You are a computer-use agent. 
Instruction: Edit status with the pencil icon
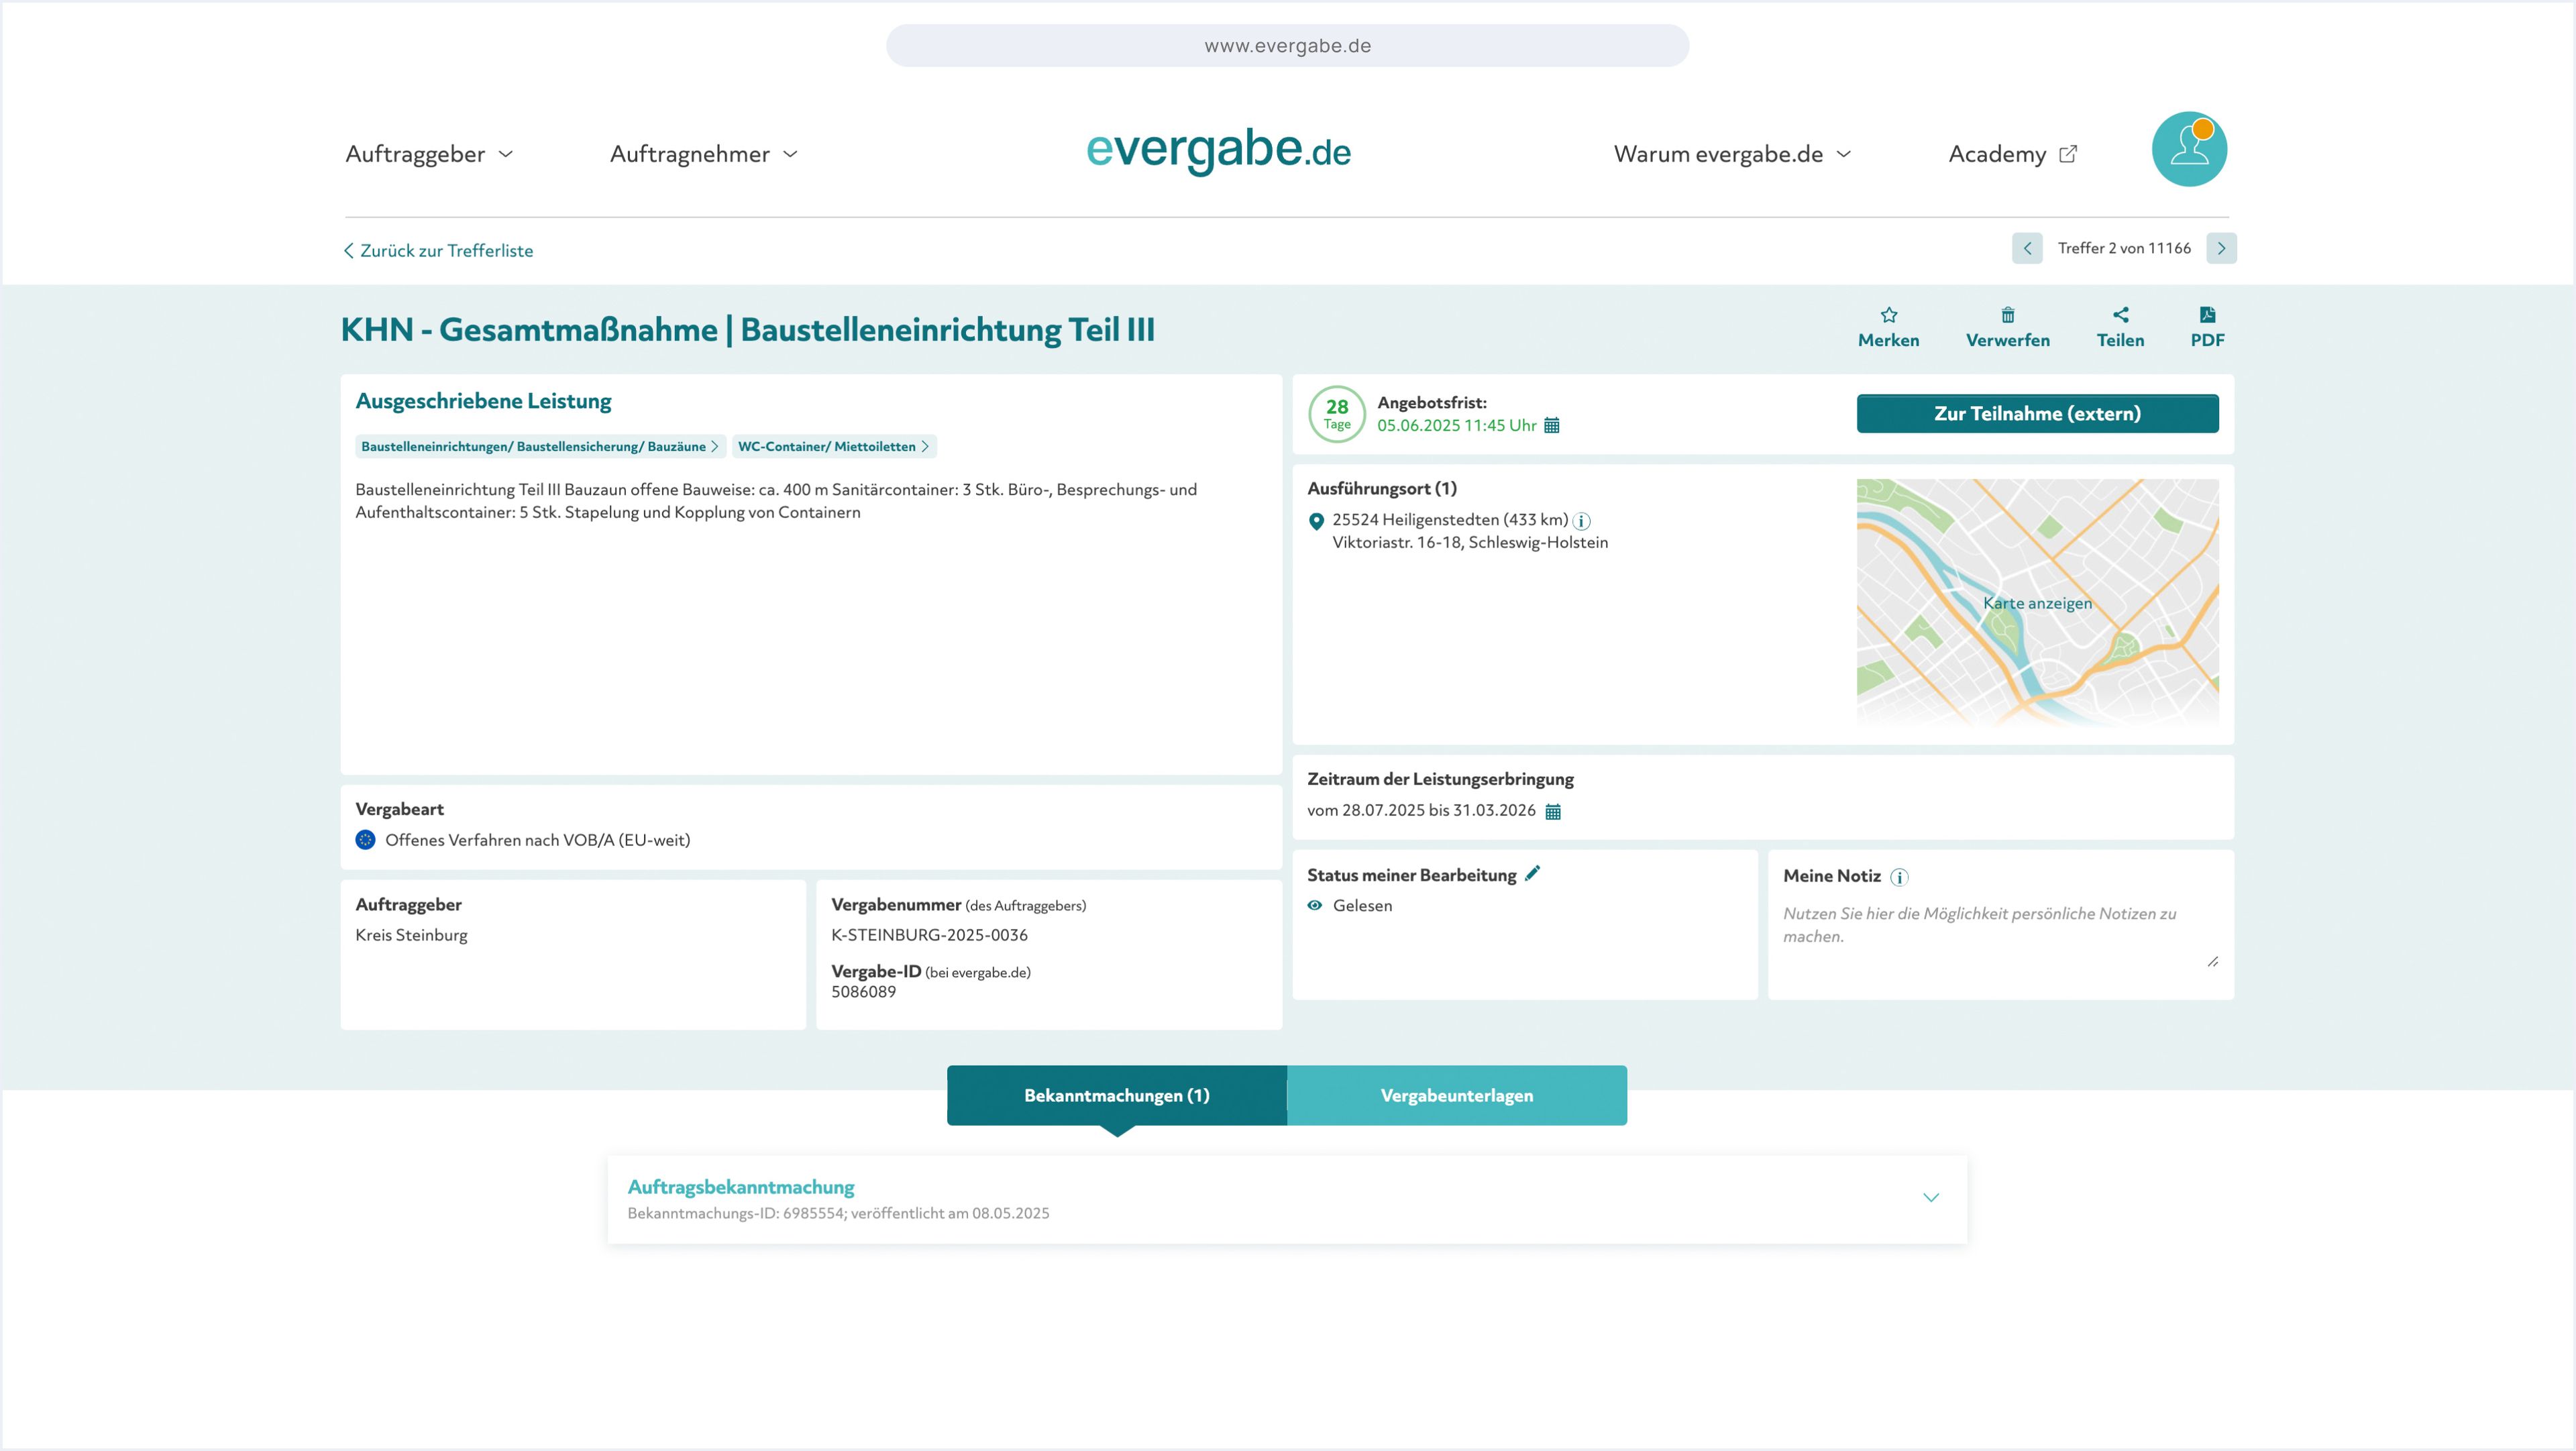[1532, 873]
